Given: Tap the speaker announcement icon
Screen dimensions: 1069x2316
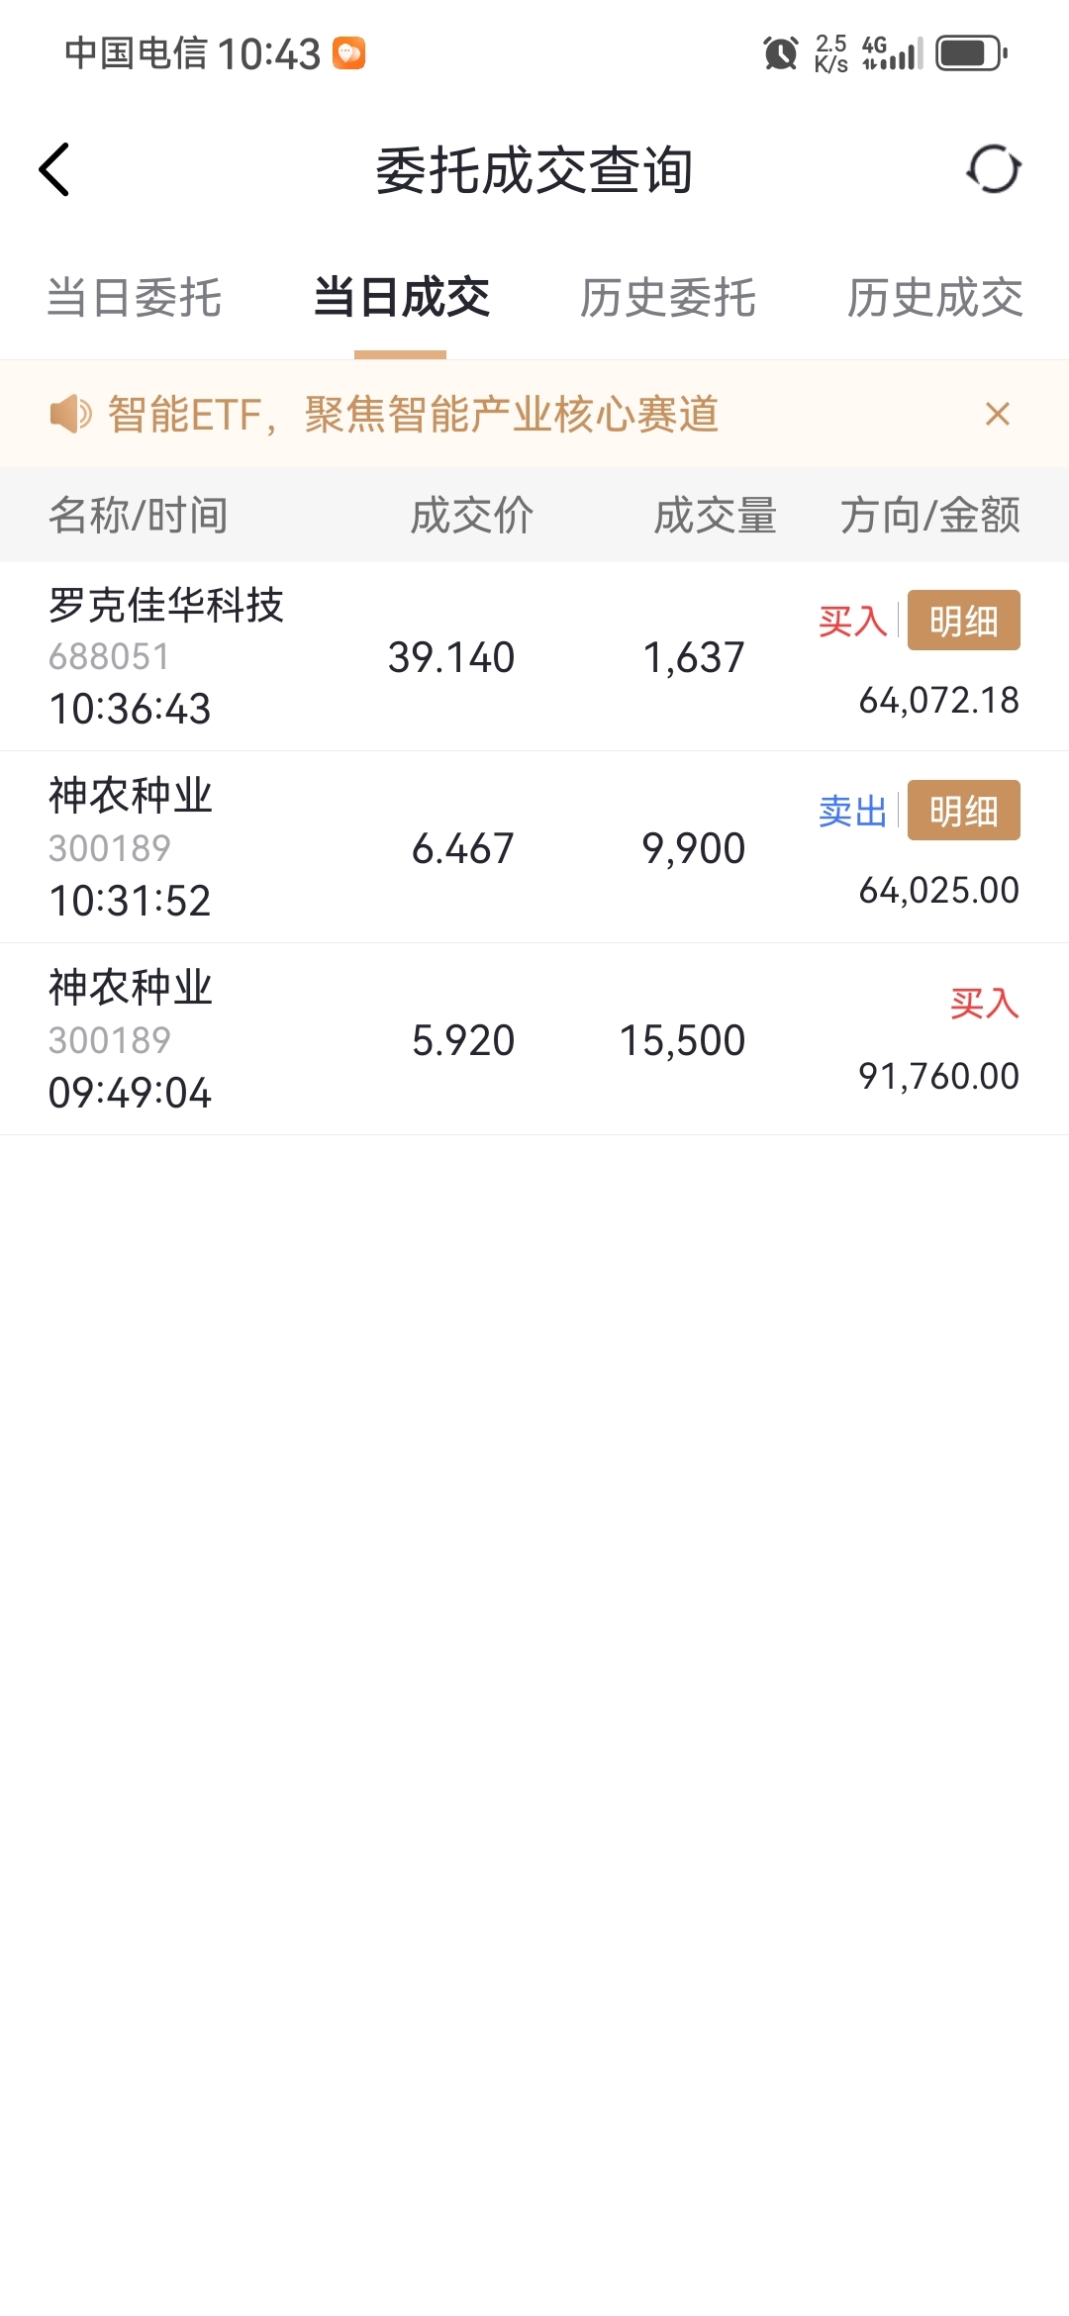Looking at the screenshot, I should point(70,414).
